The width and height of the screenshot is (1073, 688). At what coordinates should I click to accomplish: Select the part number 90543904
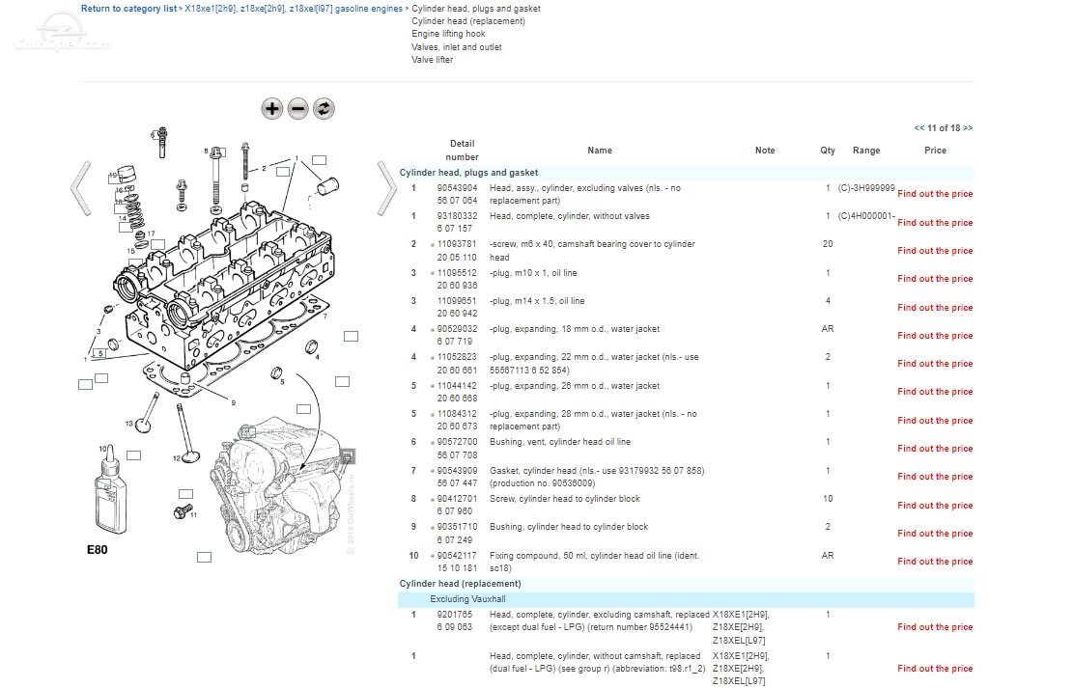457,188
